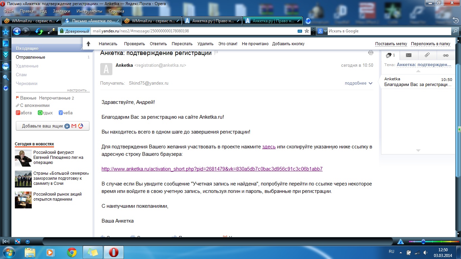Viewport: 461px width, 259px height.
Task: Open the Плющенко news thumbnail
Action: pyautogui.click(x=23, y=158)
